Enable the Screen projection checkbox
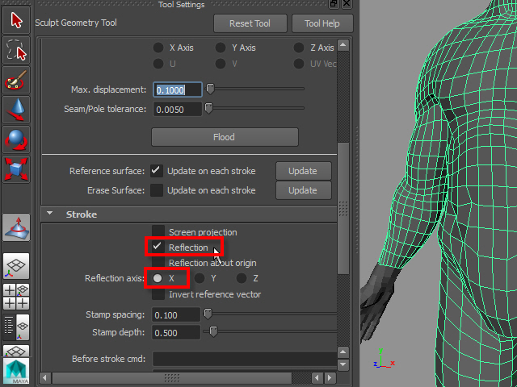517x387 pixels. (x=158, y=232)
